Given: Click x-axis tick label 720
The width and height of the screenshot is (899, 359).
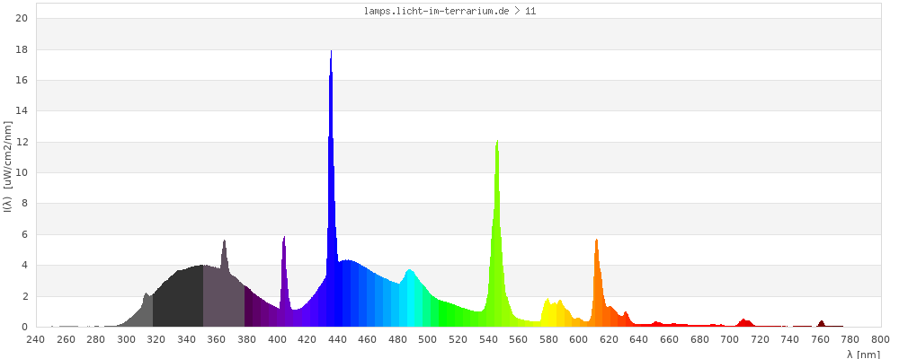Looking at the screenshot, I should click(761, 339).
